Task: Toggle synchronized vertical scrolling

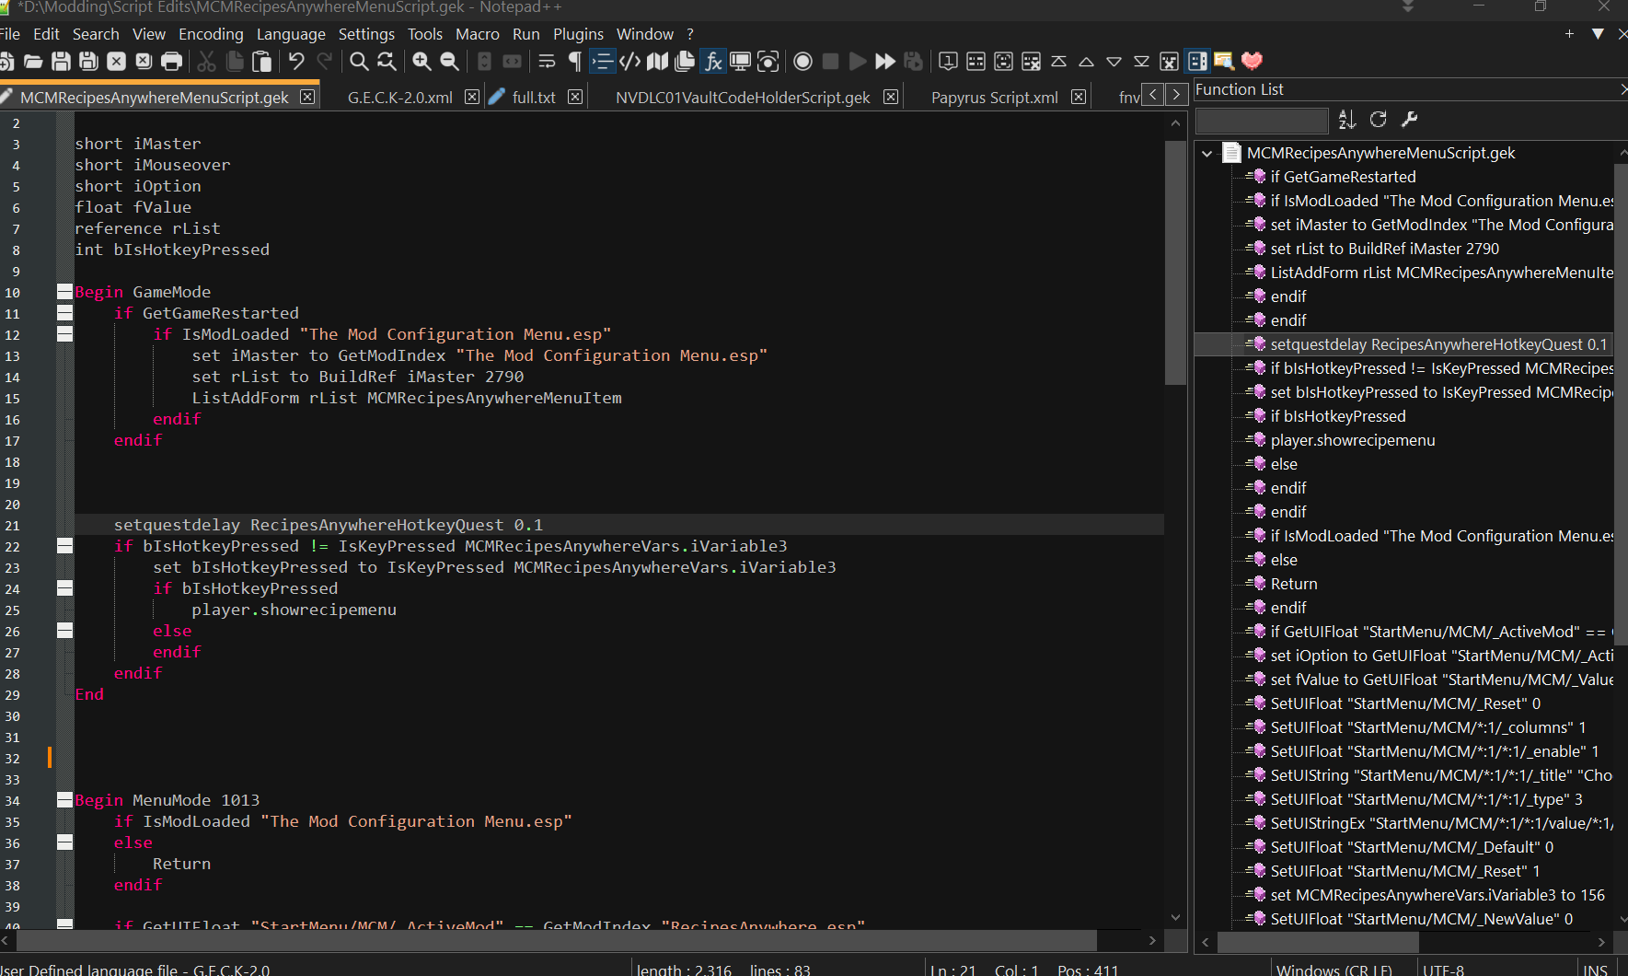Action: tap(484, 62)
